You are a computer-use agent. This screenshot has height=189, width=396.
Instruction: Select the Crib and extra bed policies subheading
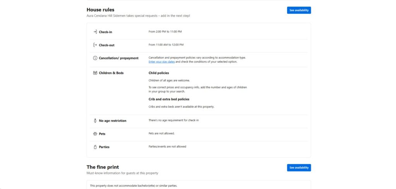tap(169, 99)
